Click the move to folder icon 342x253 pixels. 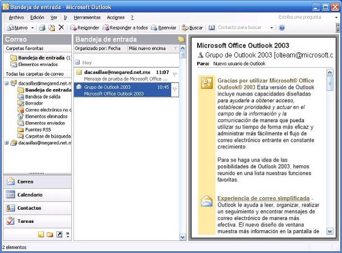click(52, 28)
